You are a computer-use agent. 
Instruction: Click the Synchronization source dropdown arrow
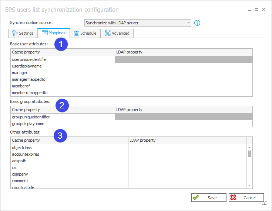click(188, 23)
